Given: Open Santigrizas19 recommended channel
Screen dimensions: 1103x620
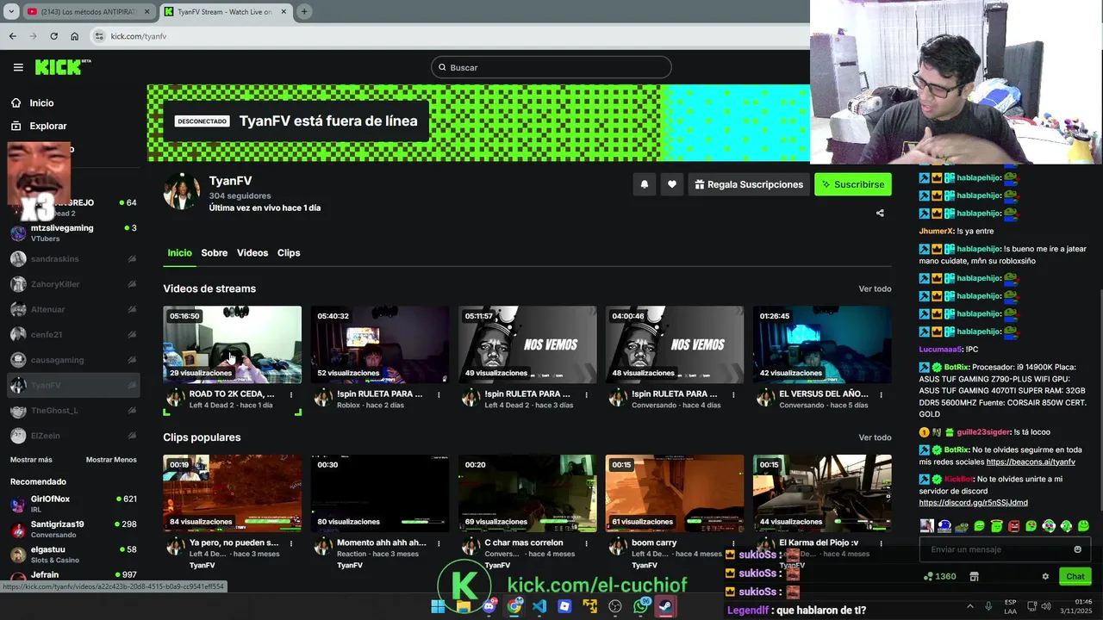Looking at the screenshot, I should point(73,529).
